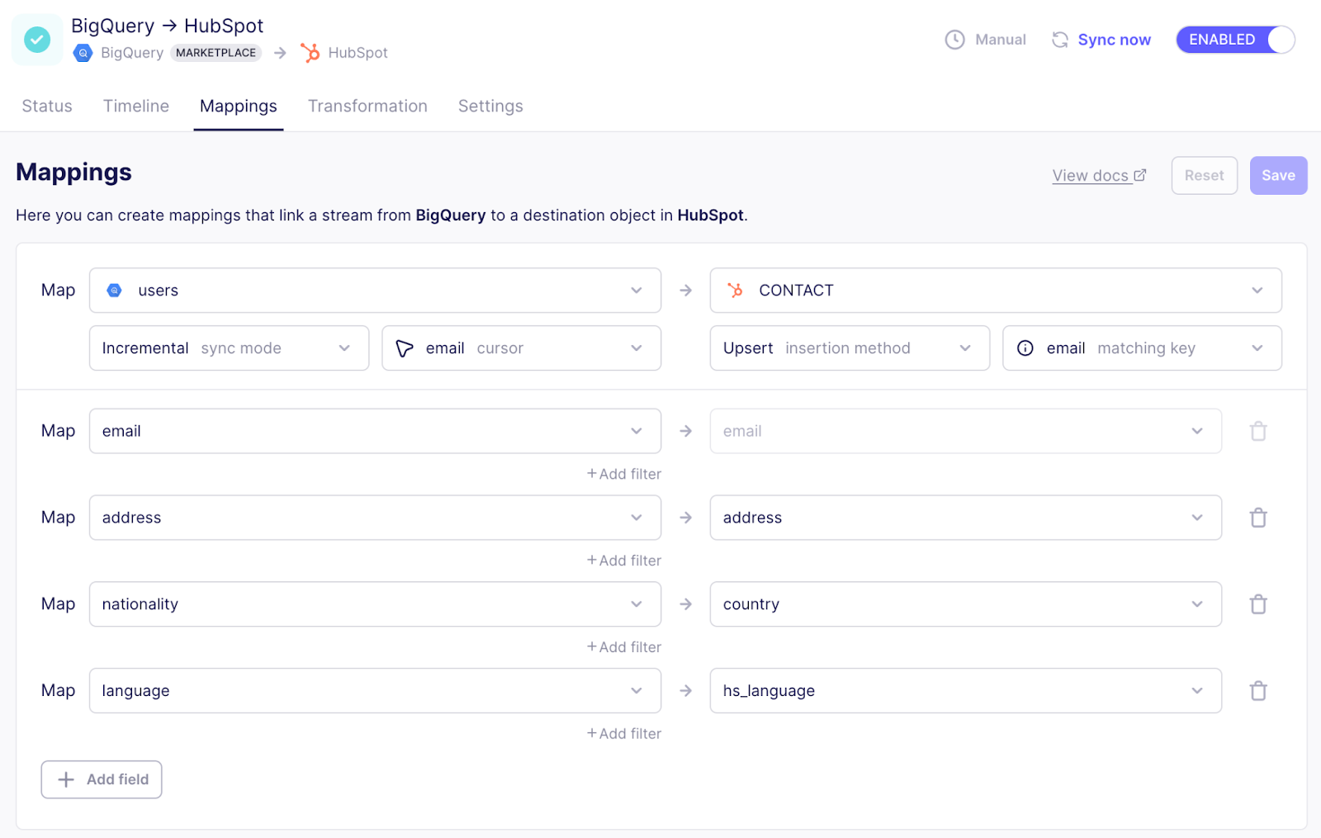Click the MARKETPLACE badge
The height and width of the screenshot is (838, 1321).
coord(216,53)
